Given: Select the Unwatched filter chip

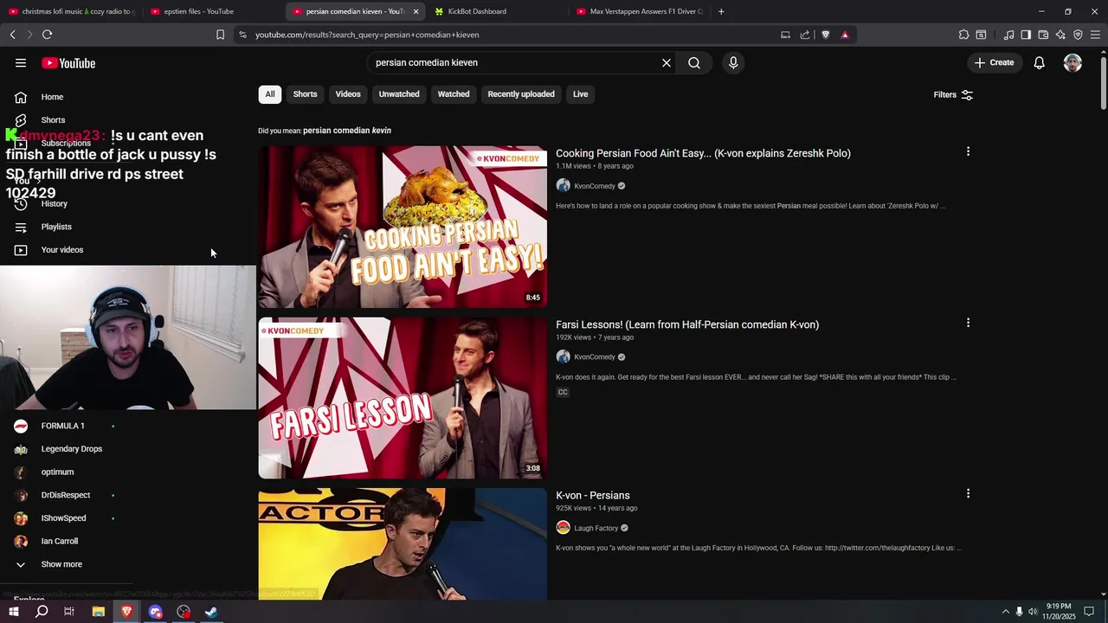Looking at the screenshot, I should pos(399,94).
